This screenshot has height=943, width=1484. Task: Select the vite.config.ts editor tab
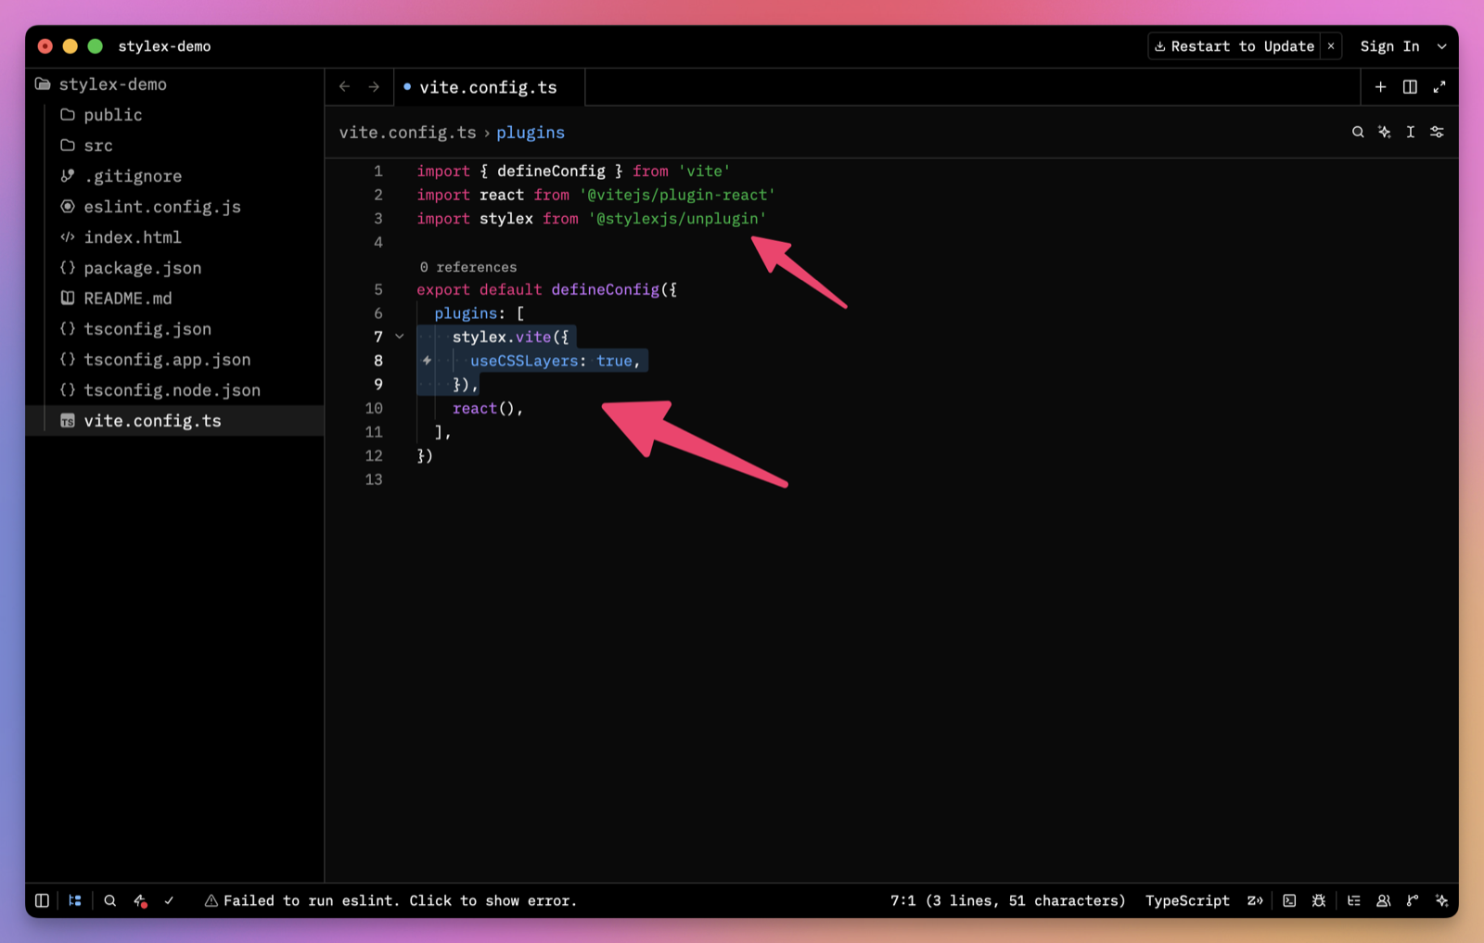489,87
